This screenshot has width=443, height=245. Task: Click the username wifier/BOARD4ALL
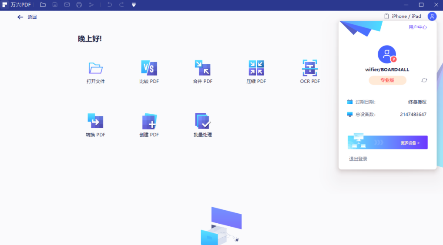point(387,70)
